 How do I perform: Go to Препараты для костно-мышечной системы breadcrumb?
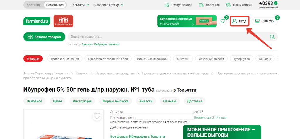(x=175, y=73)
